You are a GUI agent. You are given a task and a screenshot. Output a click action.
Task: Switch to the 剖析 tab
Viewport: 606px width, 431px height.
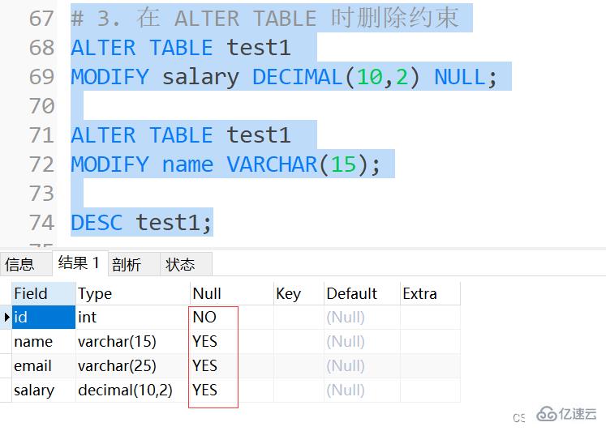click(x=134, y=264)
